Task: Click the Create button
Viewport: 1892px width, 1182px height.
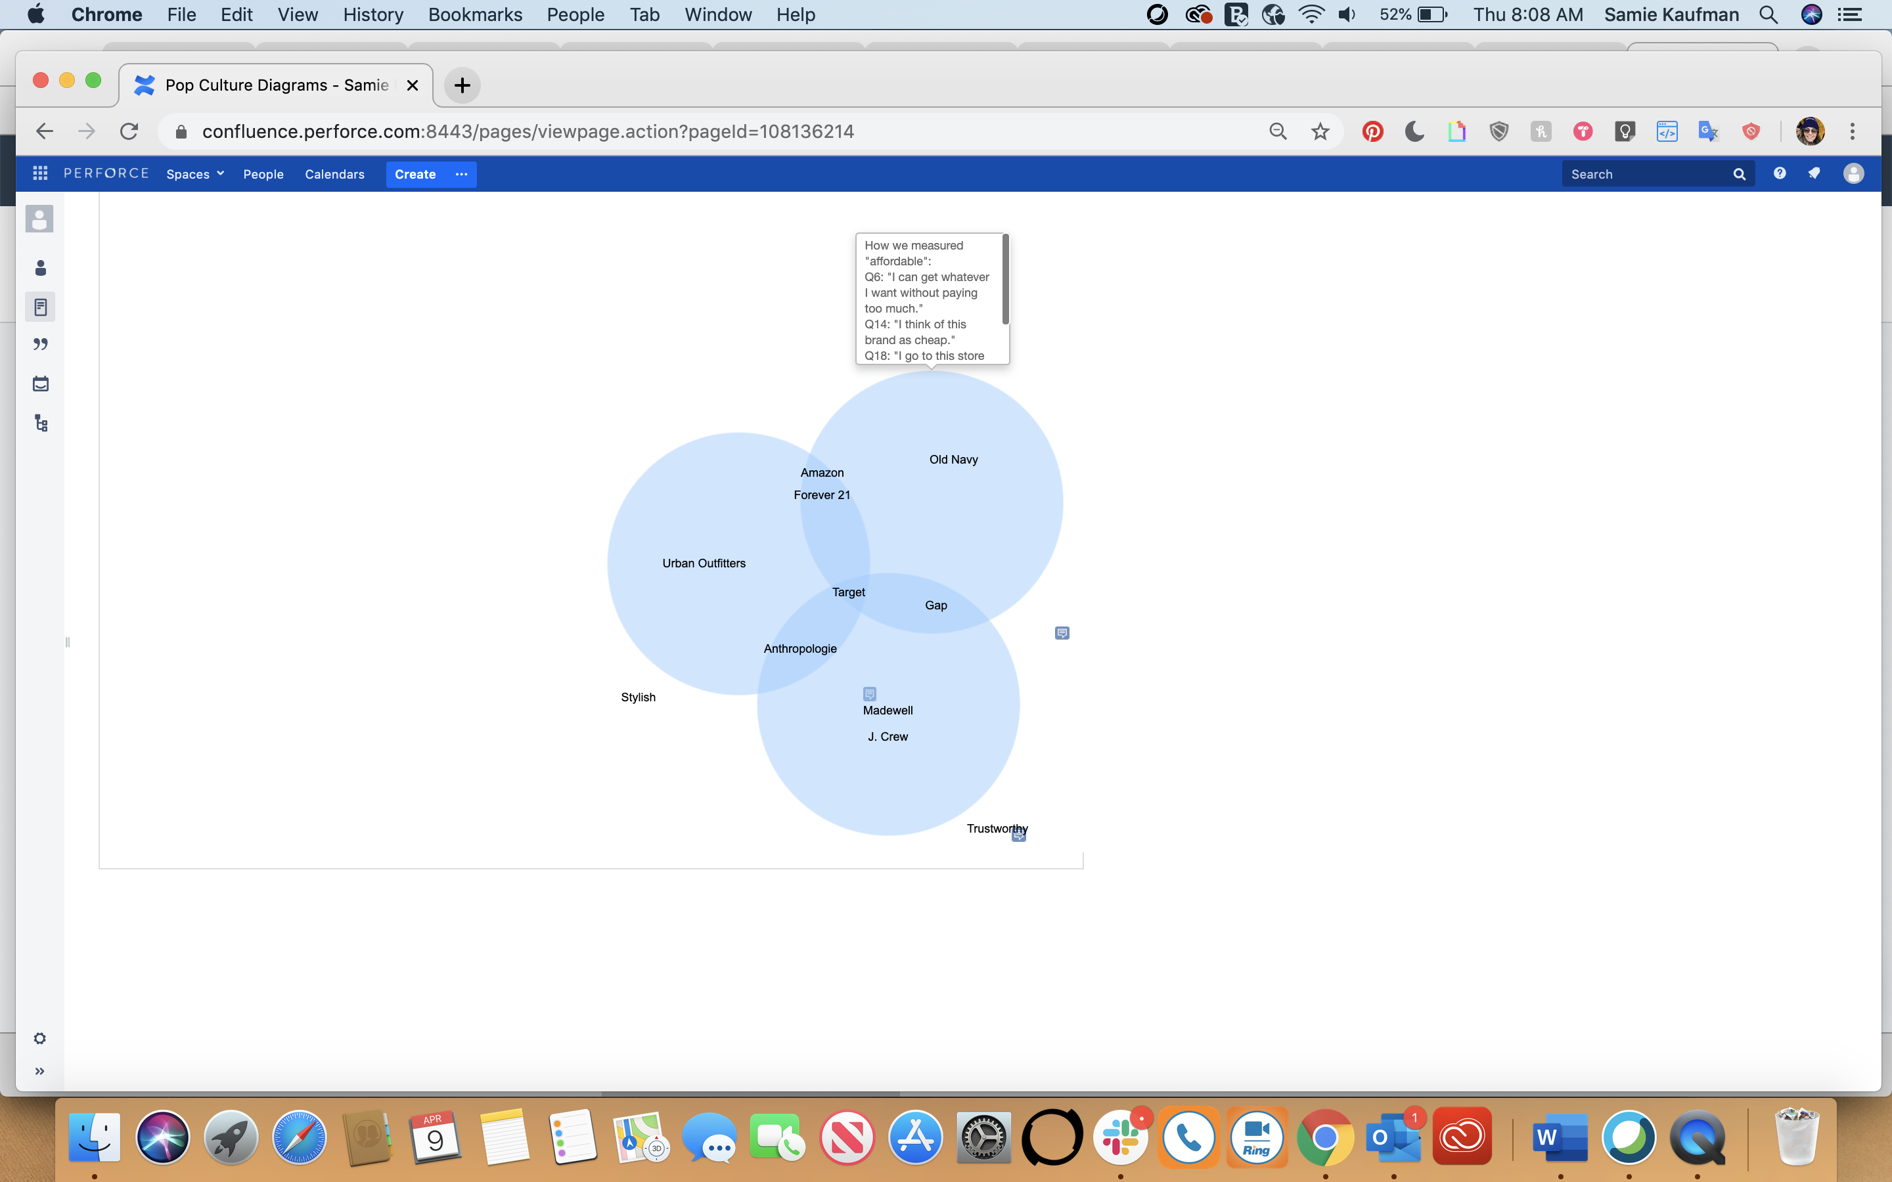Action: [415, 173]
